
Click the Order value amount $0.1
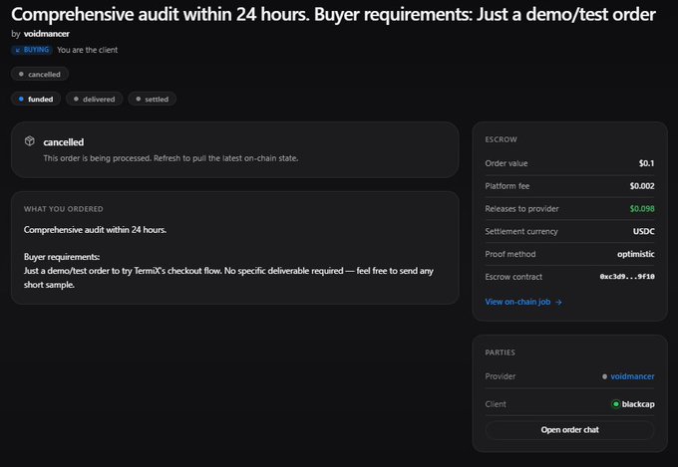[646, 163]
